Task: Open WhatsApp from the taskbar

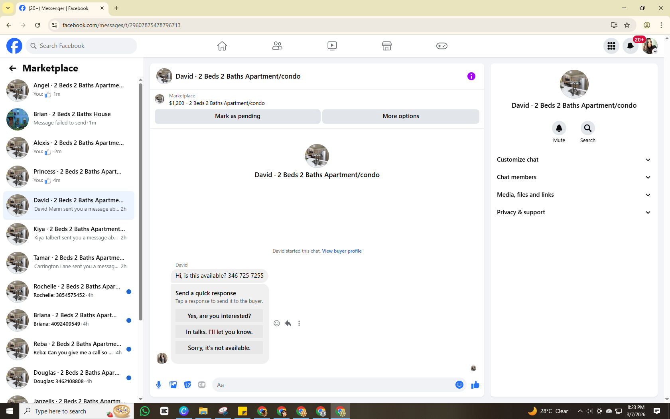Action: coord(145,411)
